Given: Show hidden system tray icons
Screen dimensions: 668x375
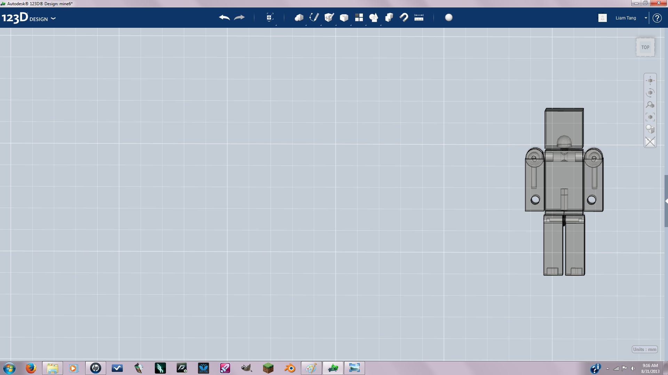Looking at the screenshot, I should pos(607,368).
